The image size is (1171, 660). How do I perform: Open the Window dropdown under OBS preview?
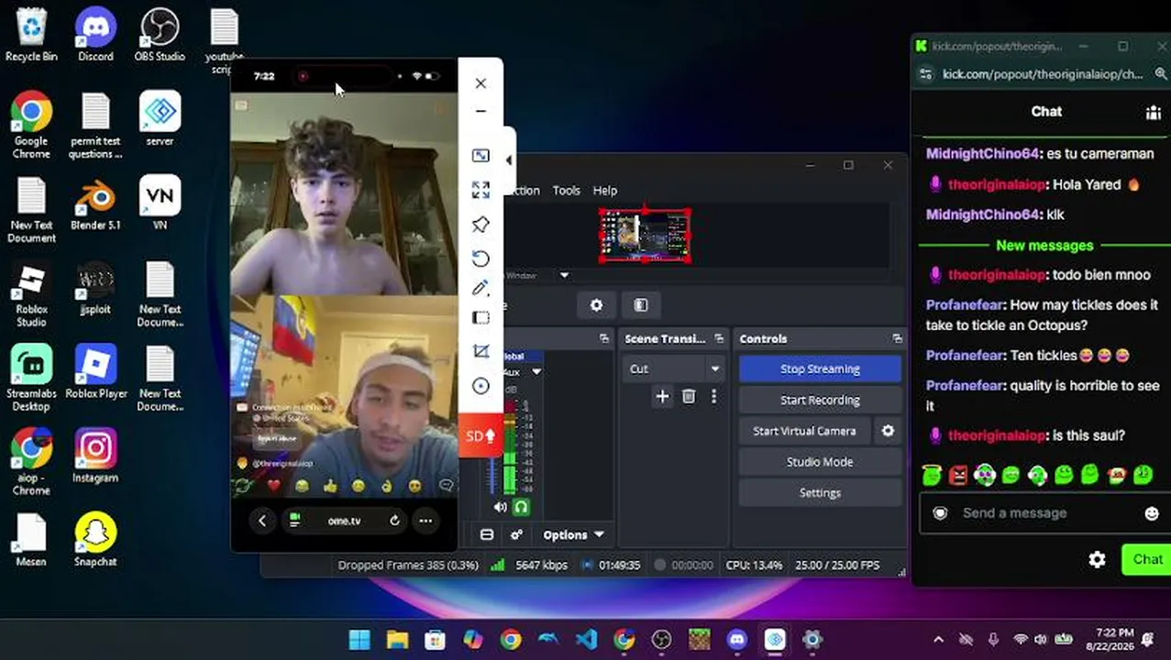564,275
